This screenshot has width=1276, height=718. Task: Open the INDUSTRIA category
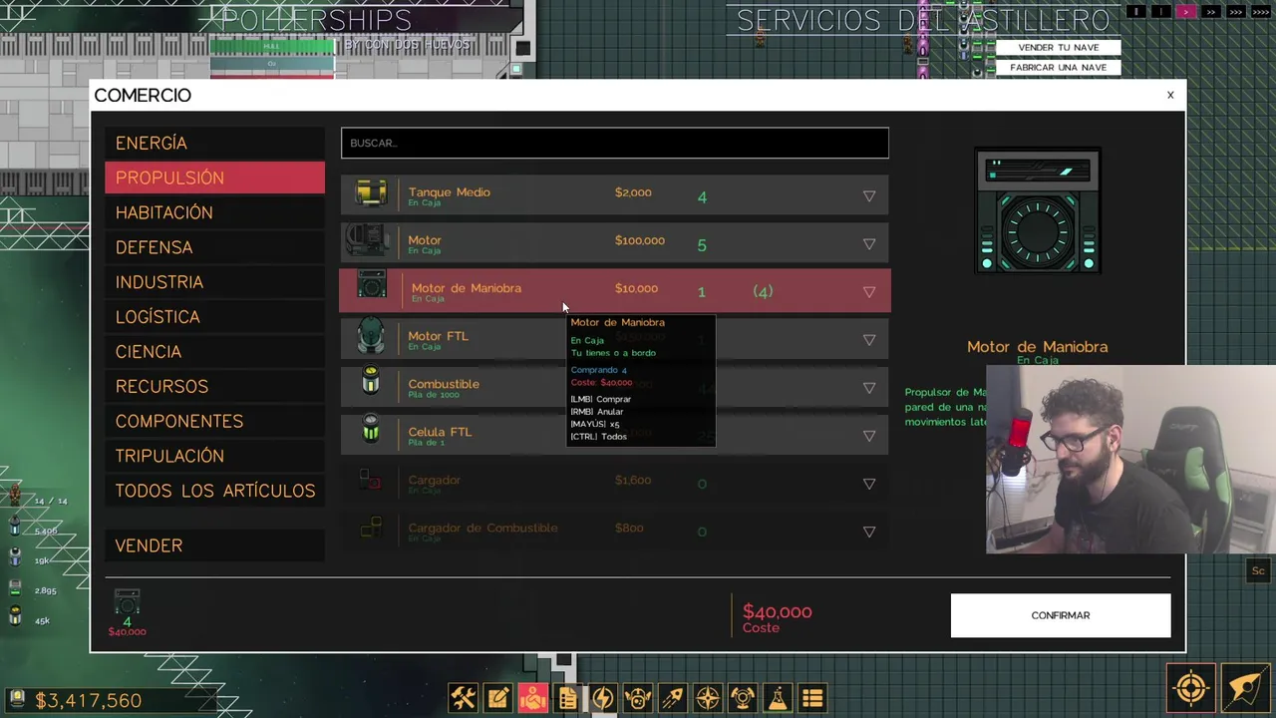pos(214,282)
